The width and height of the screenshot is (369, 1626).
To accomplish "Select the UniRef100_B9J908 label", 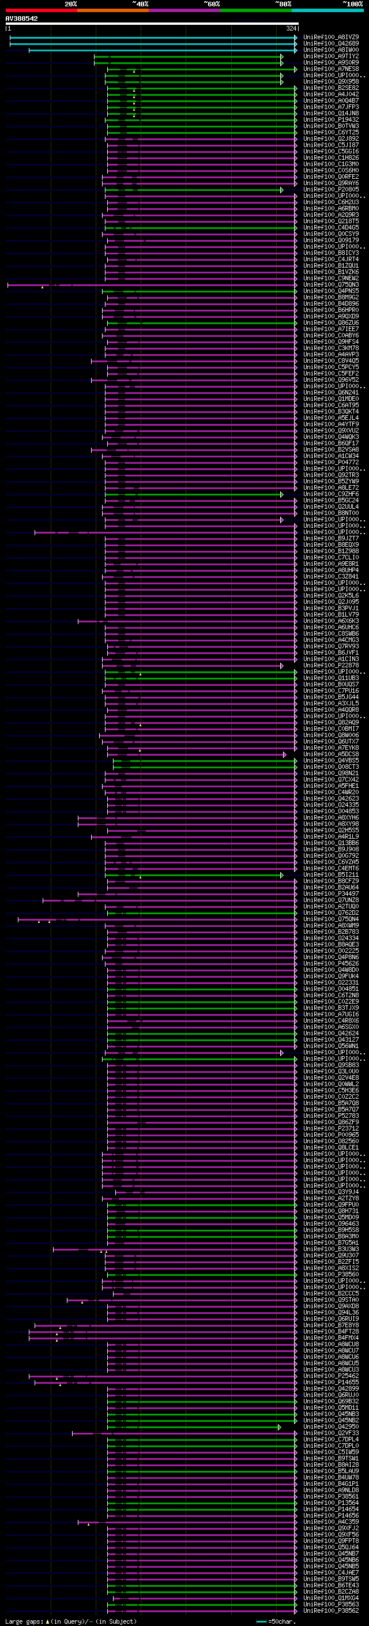I will [331, 849].
